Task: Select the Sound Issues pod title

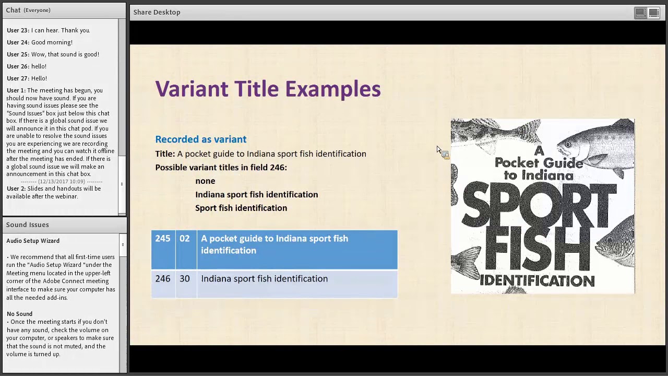Action: 28,225
